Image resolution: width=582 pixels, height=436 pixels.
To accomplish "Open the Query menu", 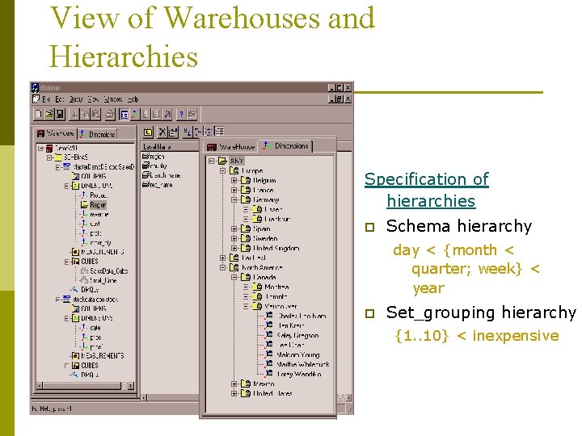I will [x=76, y=99].
